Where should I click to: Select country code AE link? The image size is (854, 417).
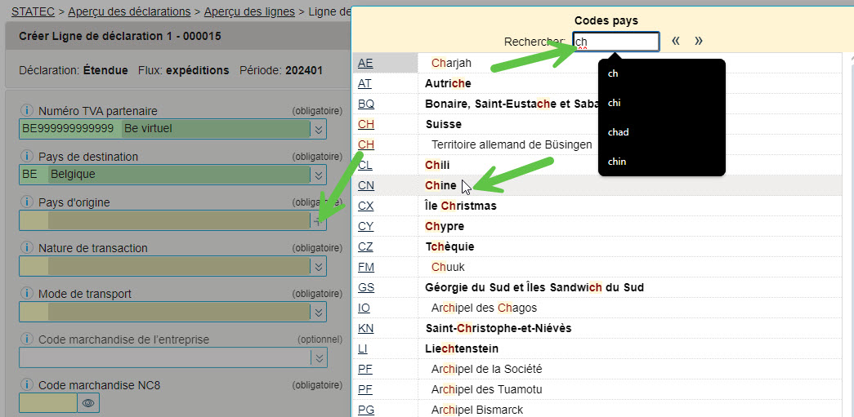(x=365, y=63)
